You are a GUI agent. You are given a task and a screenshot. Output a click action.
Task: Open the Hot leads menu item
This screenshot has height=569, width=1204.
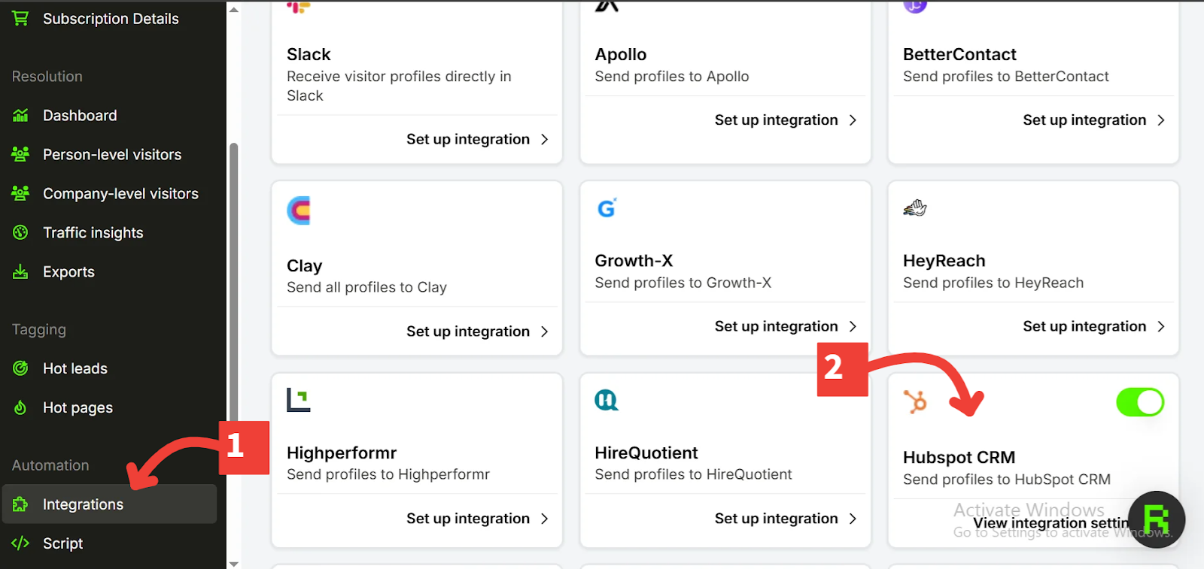point(74,368)
